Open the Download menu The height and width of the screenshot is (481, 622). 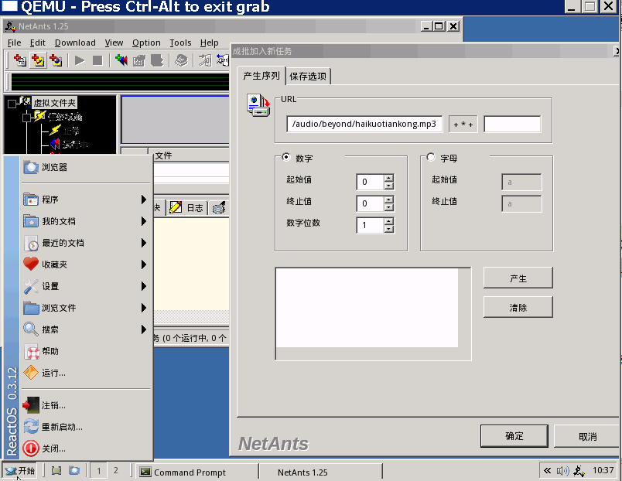tap(75, 43)
